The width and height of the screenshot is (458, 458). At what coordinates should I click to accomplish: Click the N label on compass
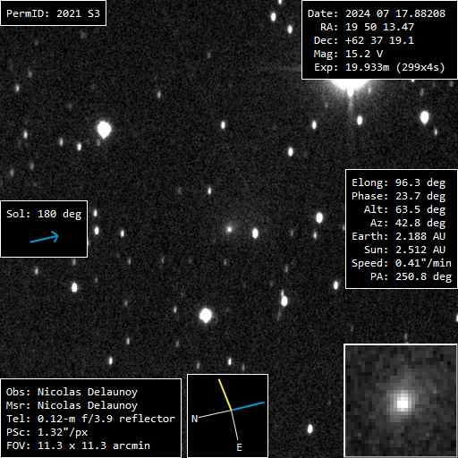[x=194, y=419]
